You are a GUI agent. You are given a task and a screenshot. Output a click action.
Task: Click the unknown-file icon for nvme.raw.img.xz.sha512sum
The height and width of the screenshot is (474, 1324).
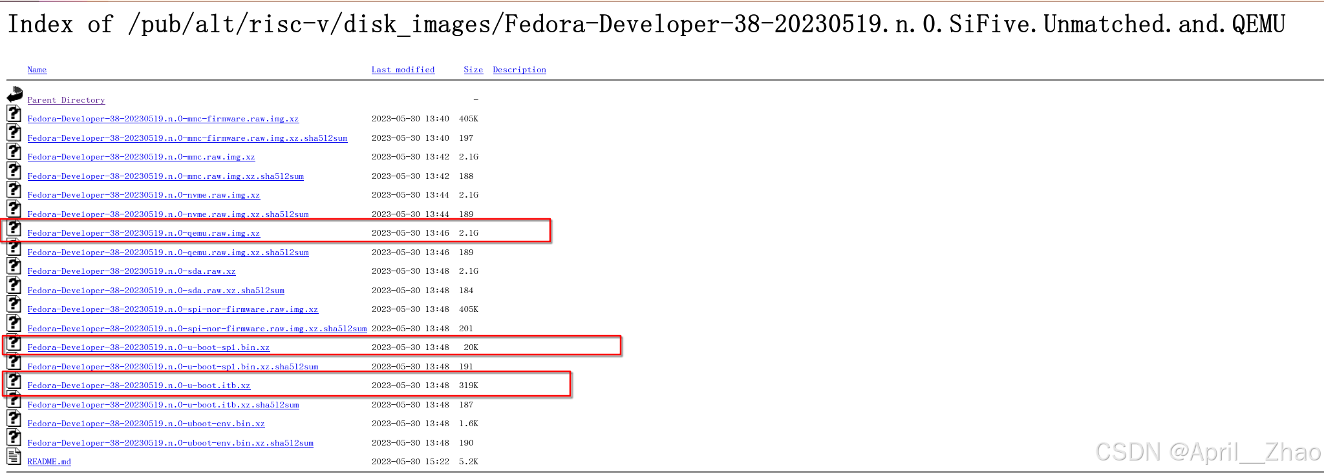(x=14, y=209)
